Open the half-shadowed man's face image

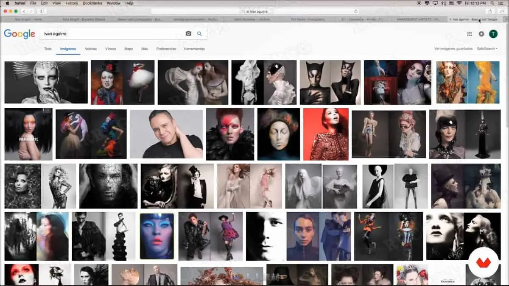[x=266, y=236]
